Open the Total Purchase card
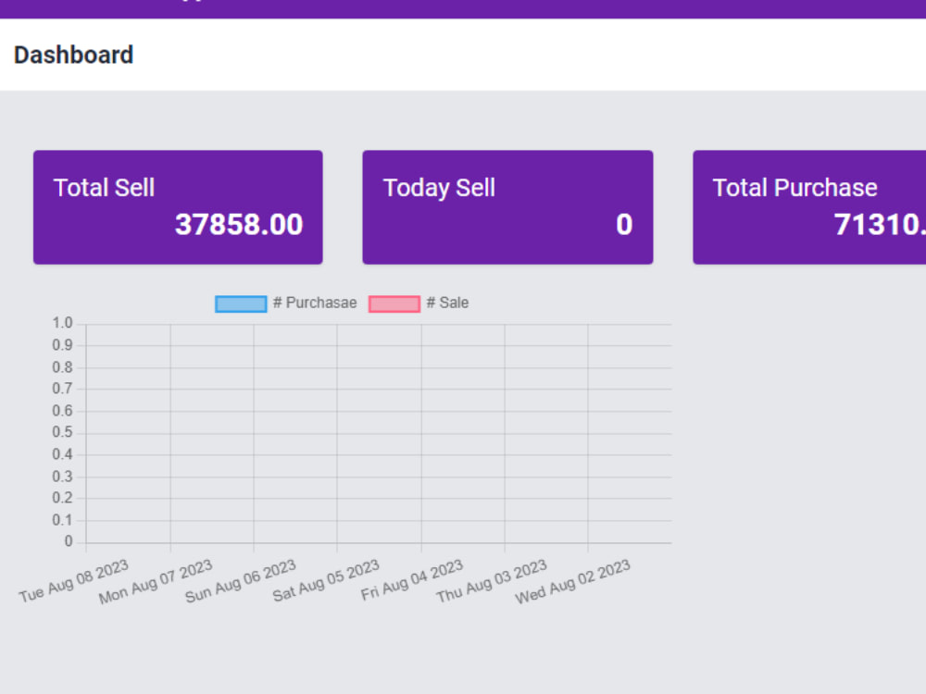 pyautogui.click(x=809, y=207)
